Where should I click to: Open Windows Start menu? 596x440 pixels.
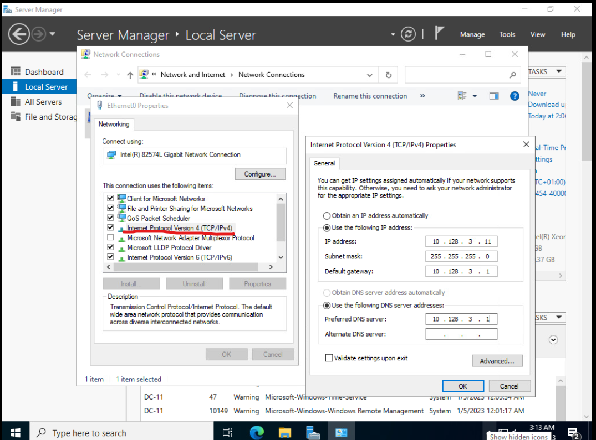(x=16, y=432)
